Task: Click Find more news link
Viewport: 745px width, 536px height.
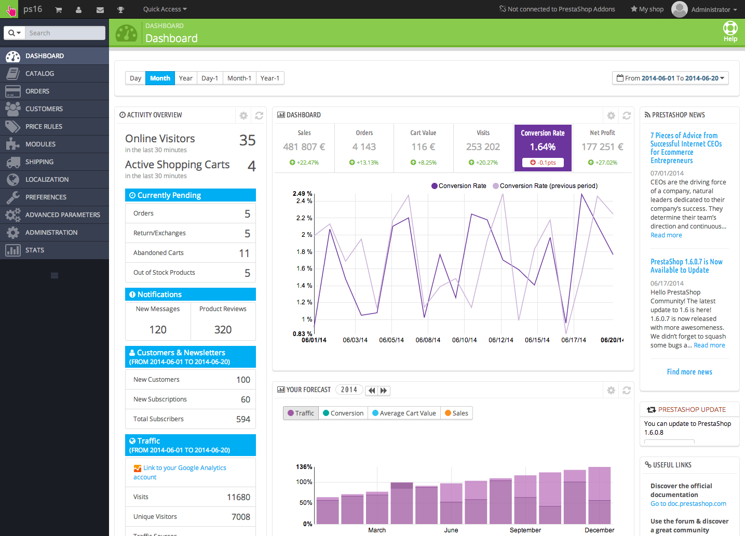Action: tap(689, 372)
